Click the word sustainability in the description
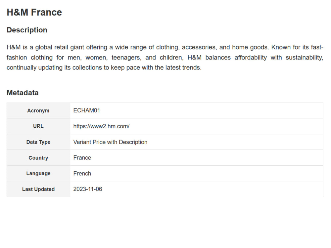 305,58
